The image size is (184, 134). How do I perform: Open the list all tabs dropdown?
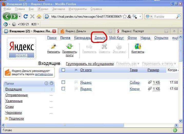[181, 31]
